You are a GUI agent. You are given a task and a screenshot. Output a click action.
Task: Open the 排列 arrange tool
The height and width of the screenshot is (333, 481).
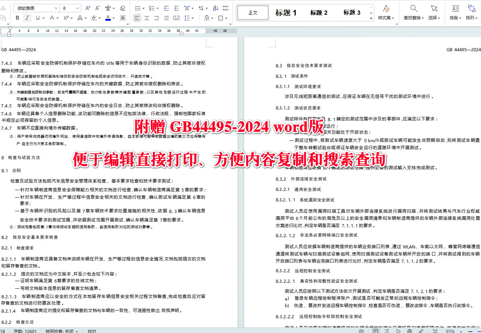point(472,12)
